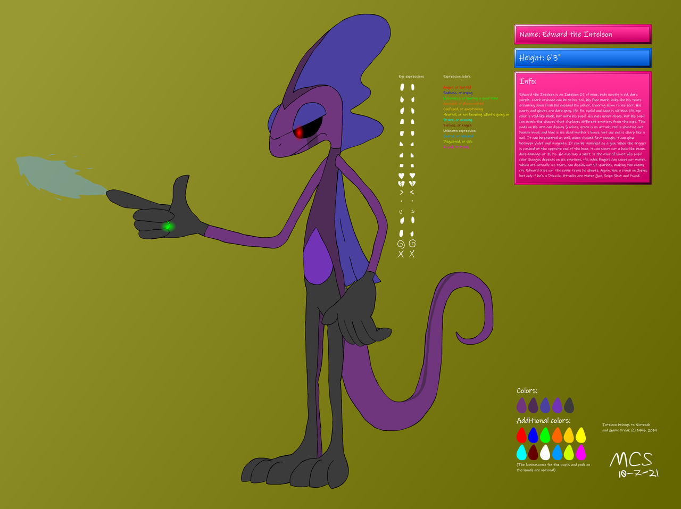Select the amber additional color swatch
Image resolution: width=681 pixels, height=509 pixels.
(x=569, y=435)
